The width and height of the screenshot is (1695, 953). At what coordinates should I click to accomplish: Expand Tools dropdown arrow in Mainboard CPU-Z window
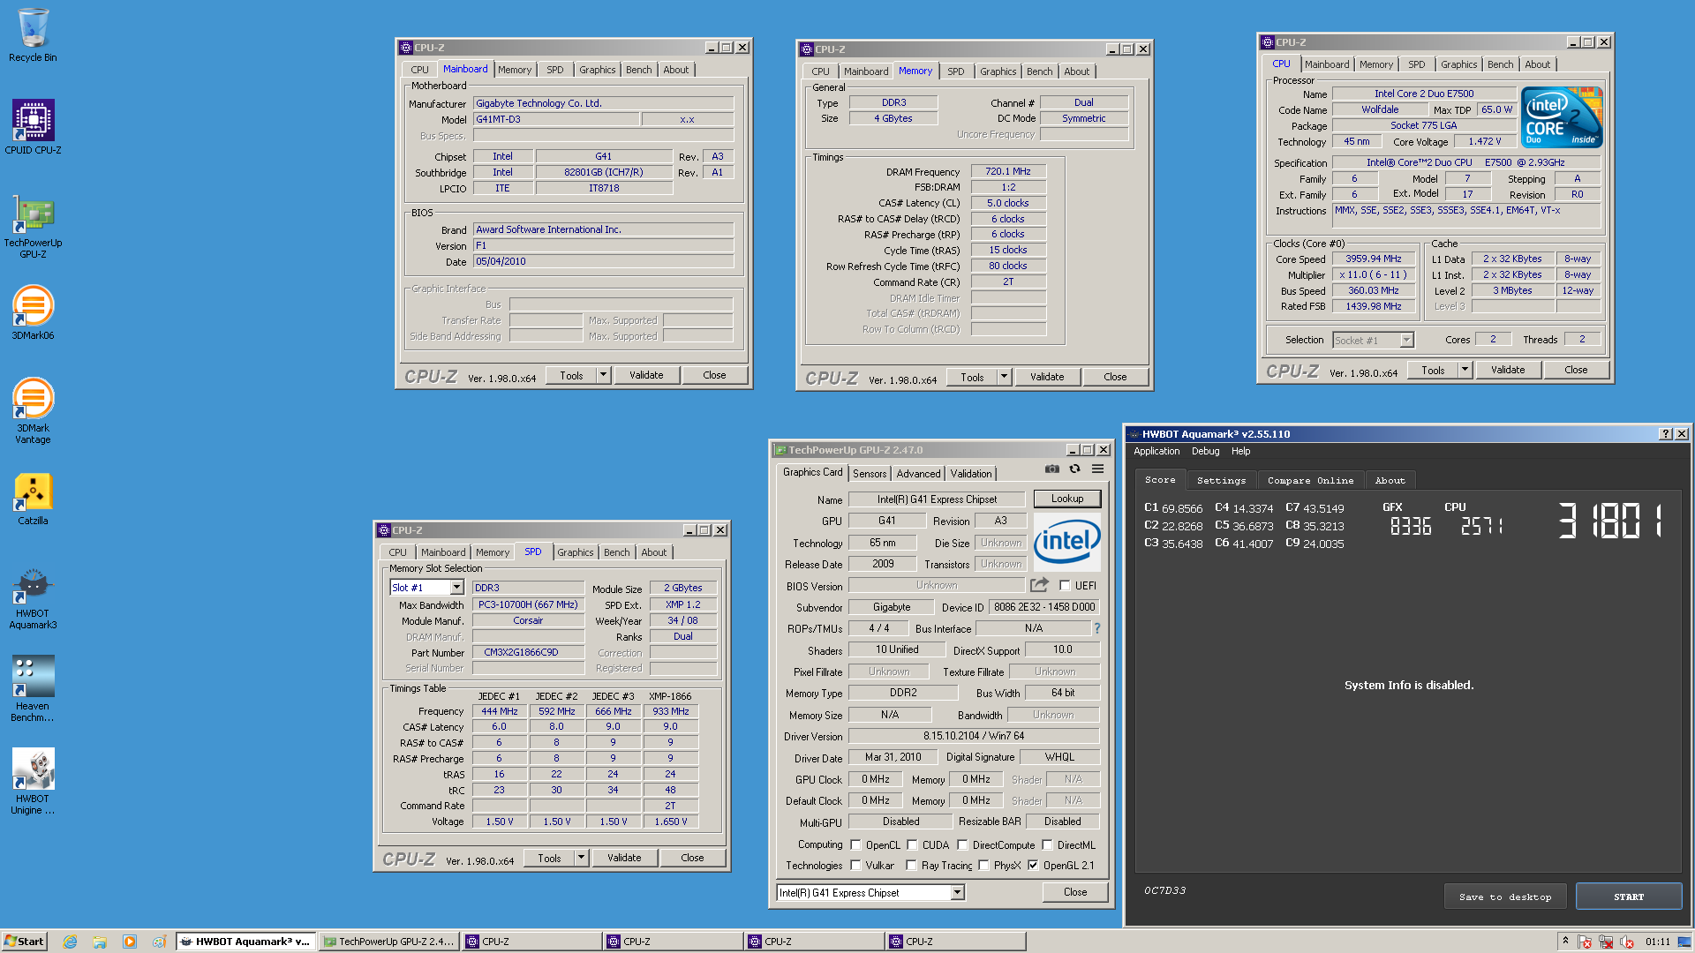[x=604, y=375]
